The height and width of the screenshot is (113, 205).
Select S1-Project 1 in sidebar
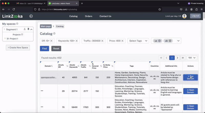pyautogui.click(x=12, y=39)
